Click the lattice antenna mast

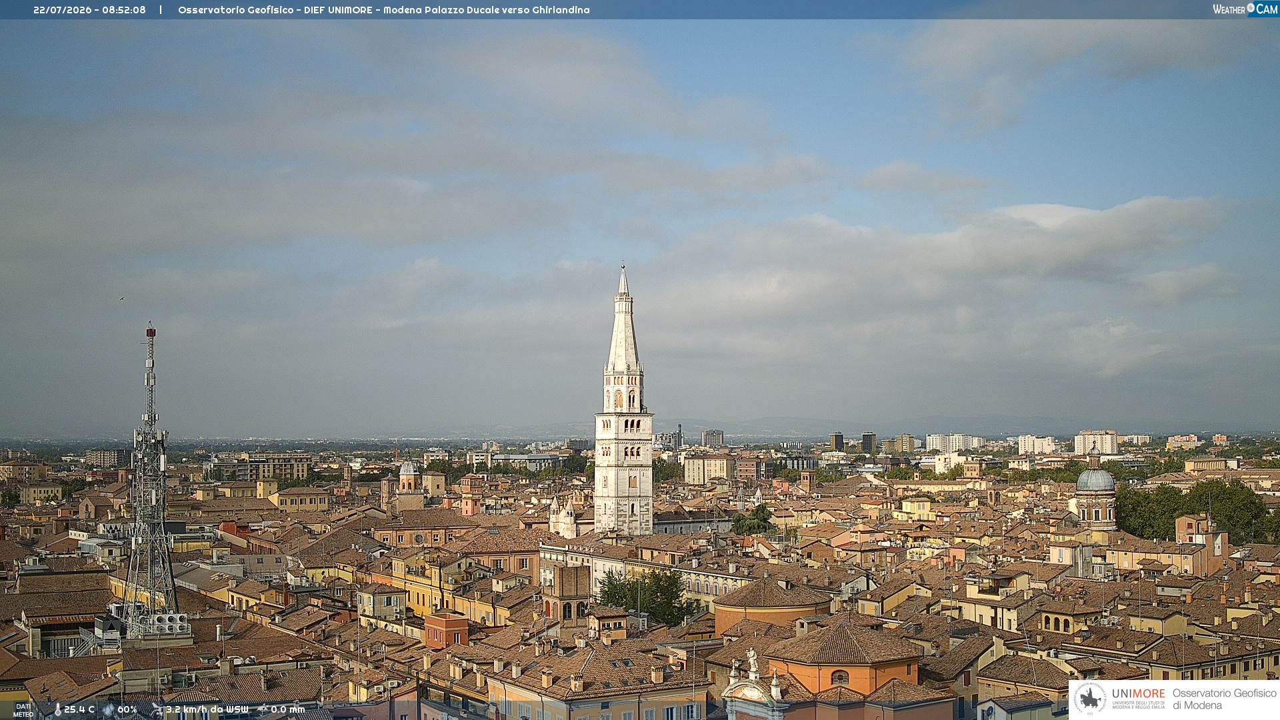pos(150,480)
